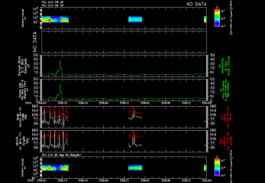Viewport: 265px width, 183px height.
Task: Click the red 'All Max PA Angle' axis label
Action: (226, 141)
